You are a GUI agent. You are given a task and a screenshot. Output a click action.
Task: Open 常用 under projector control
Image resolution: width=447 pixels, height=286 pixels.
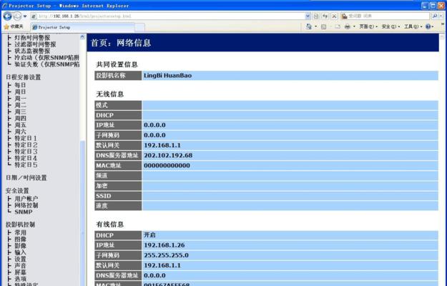coord(20,232)
